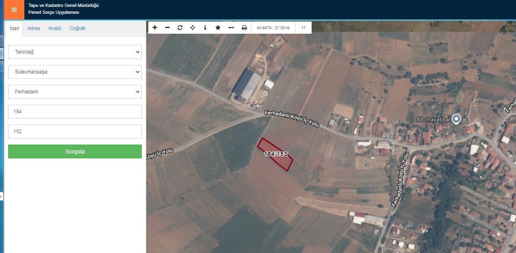This screenshot has width=516, height=253.
Task: Open the Tekirdağ province dropdown
Action: pyautogui.click(x=75, y=52)
